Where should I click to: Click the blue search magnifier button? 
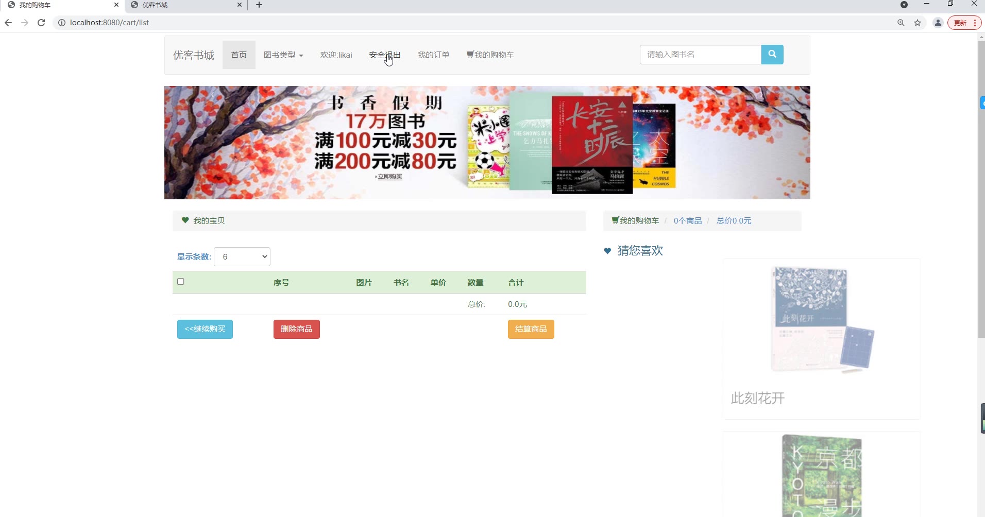[x=772, y=55]
